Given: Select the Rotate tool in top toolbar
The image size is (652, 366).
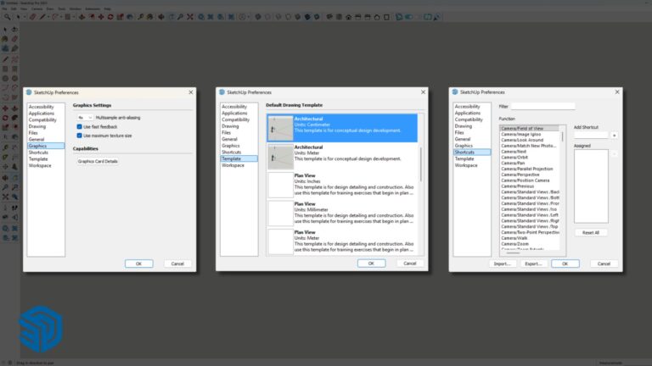Looking at the screenshot, I should 110,17.
